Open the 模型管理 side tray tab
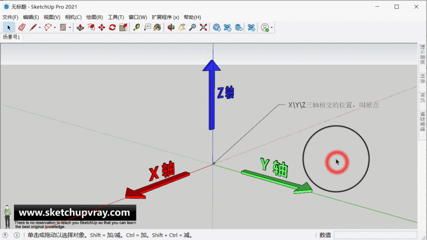 coord(422,121)
